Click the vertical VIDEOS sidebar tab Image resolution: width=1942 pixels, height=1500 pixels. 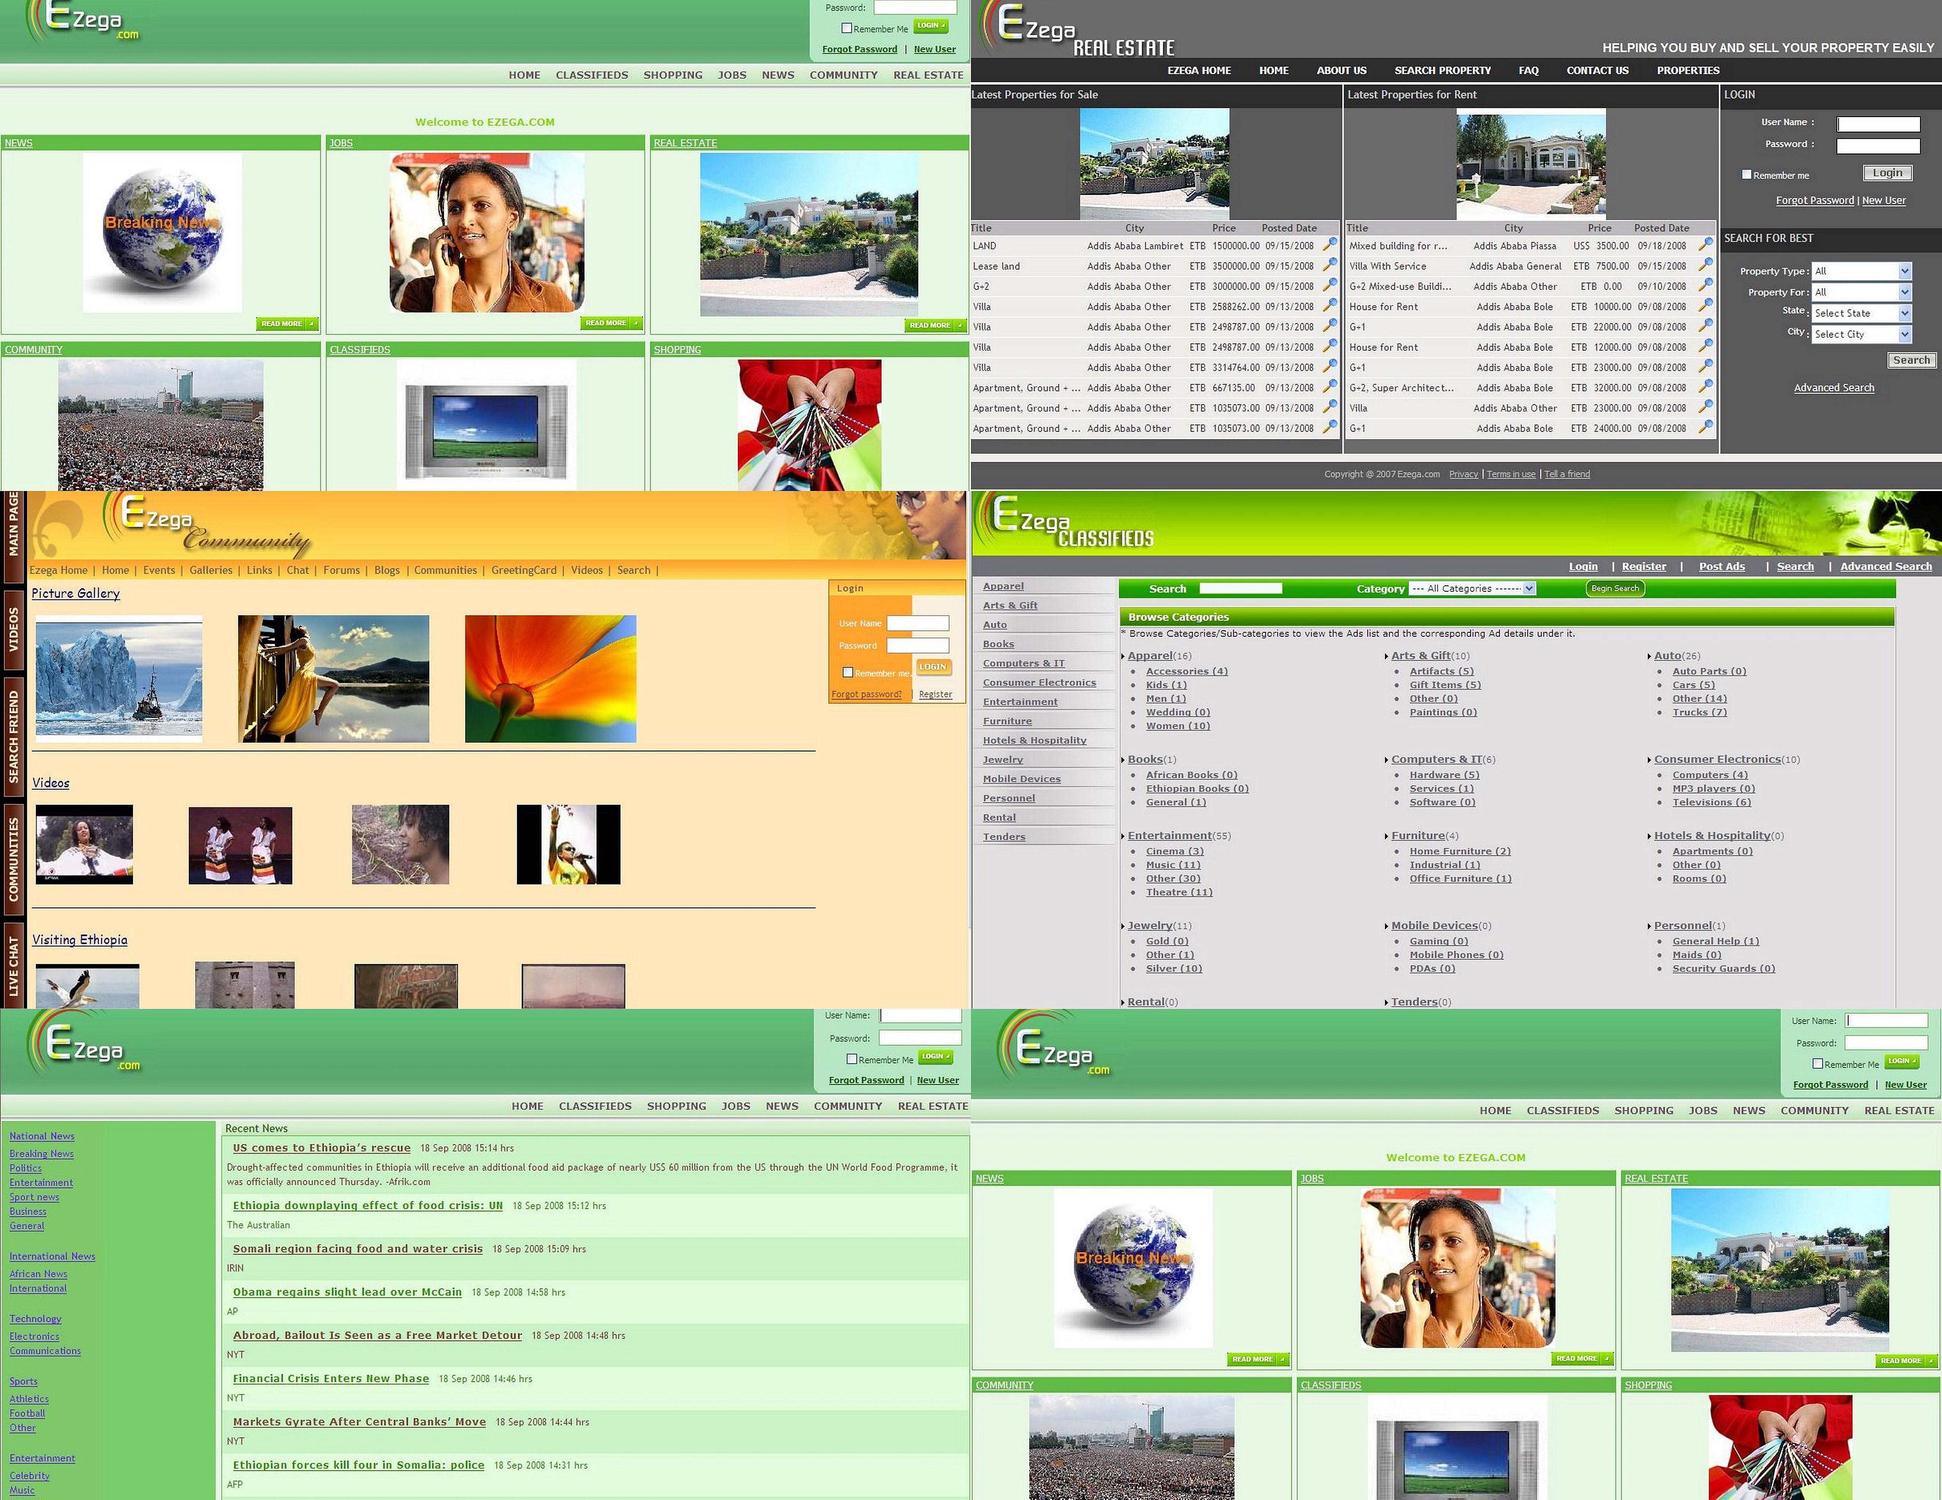13,629
